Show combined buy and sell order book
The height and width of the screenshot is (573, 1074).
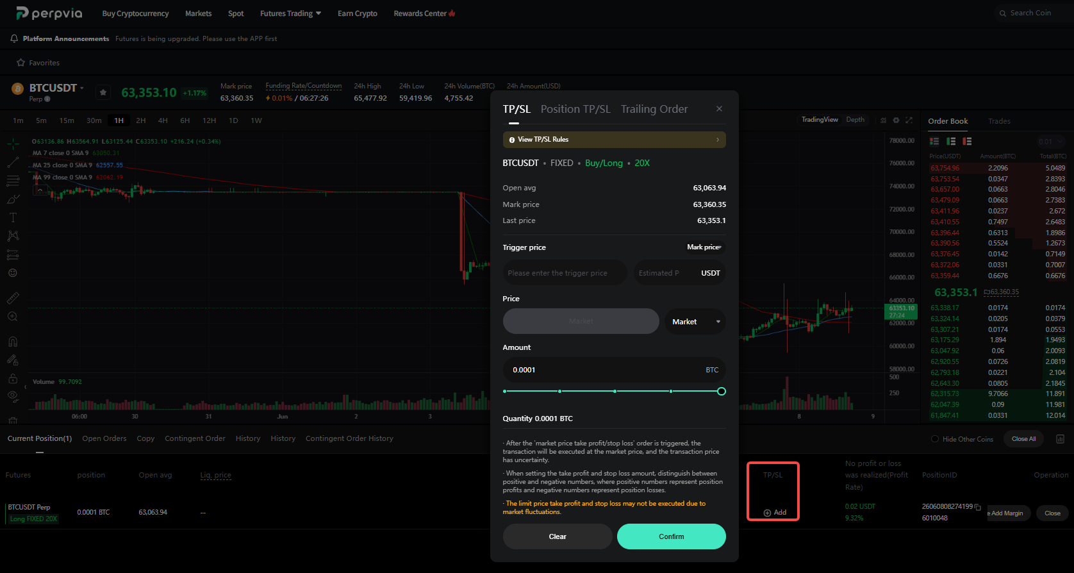[x=934, y=141]
